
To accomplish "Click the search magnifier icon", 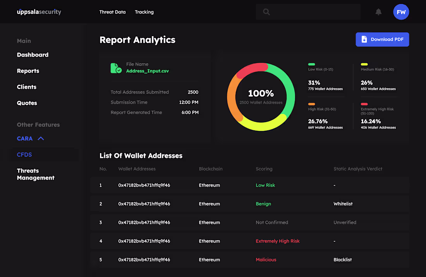I will point(266,12).
